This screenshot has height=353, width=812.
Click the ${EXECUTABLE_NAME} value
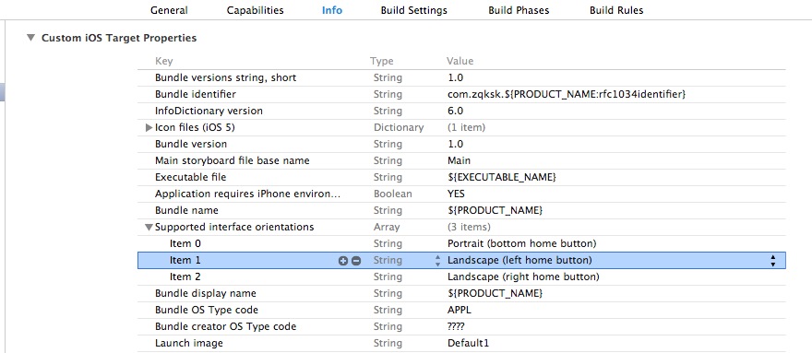pos(502,177)
